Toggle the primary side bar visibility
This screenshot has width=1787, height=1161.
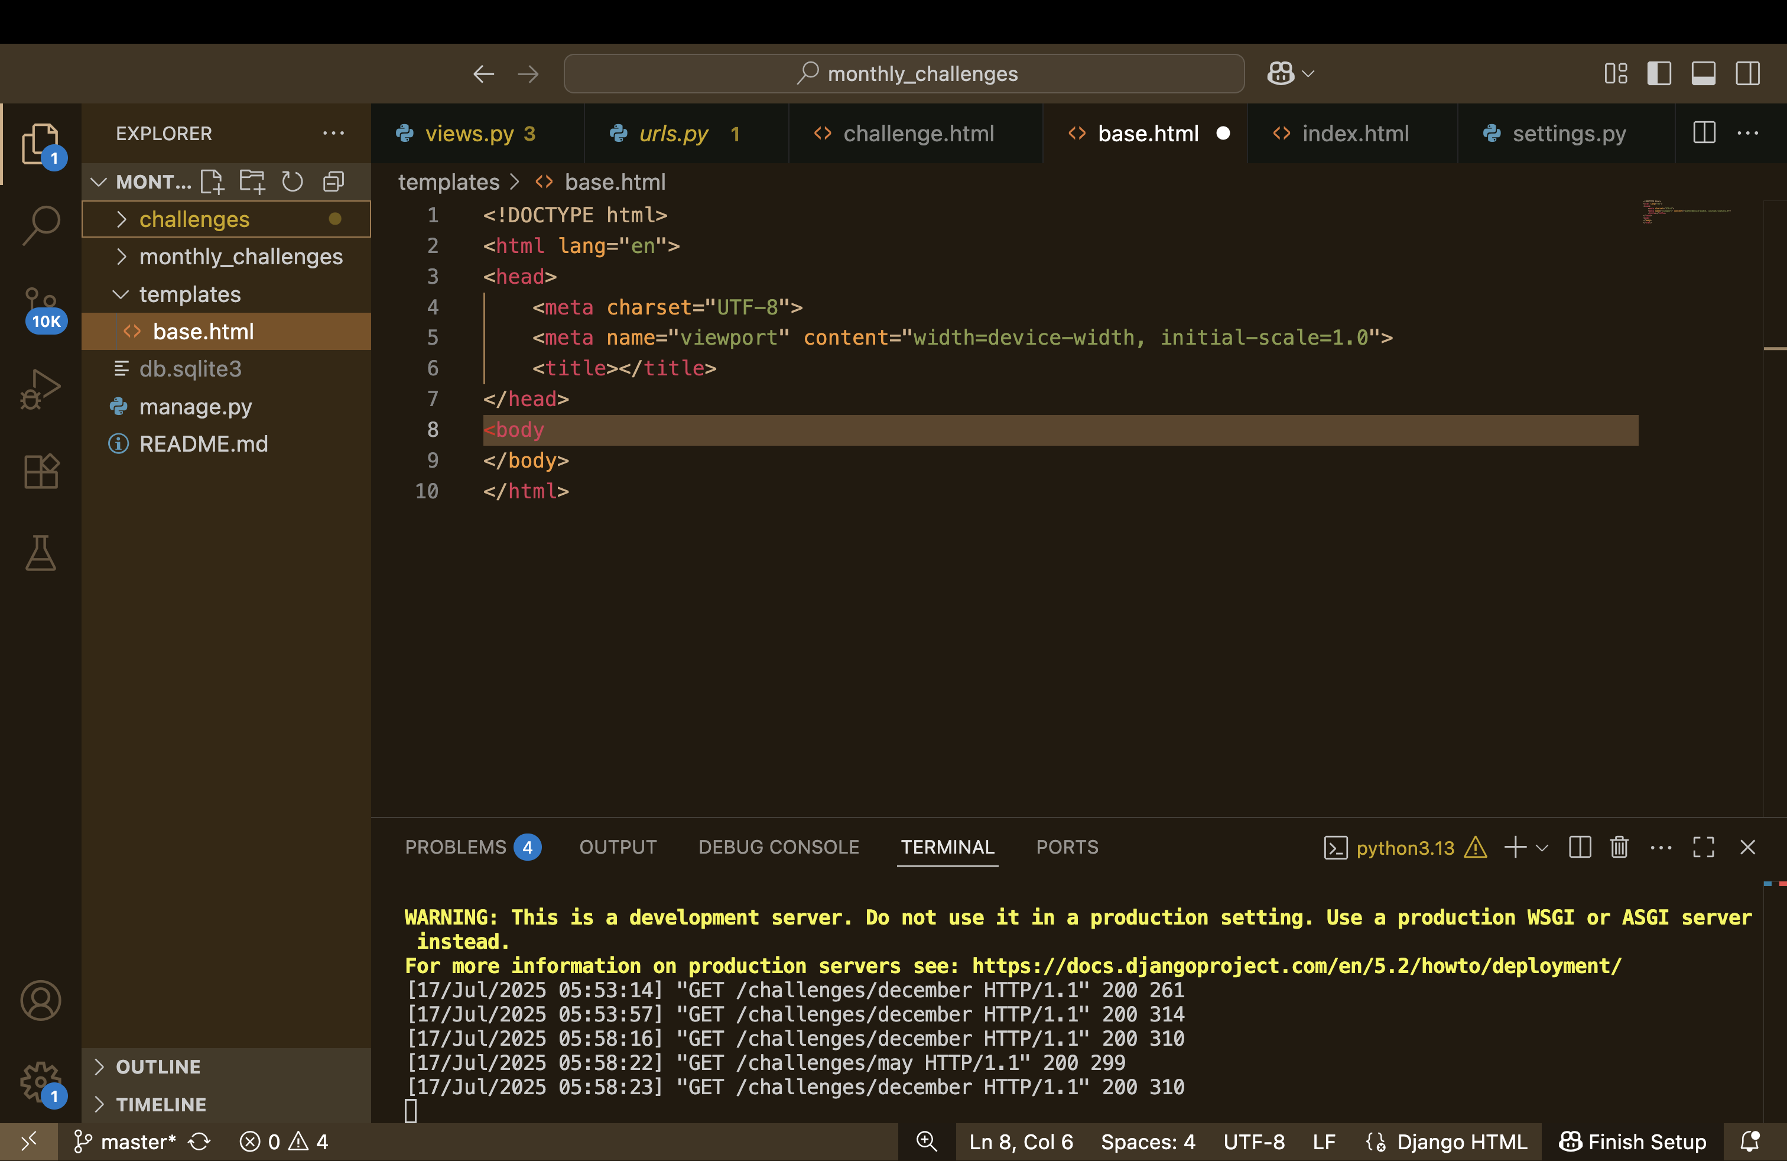click(1659, 73)
